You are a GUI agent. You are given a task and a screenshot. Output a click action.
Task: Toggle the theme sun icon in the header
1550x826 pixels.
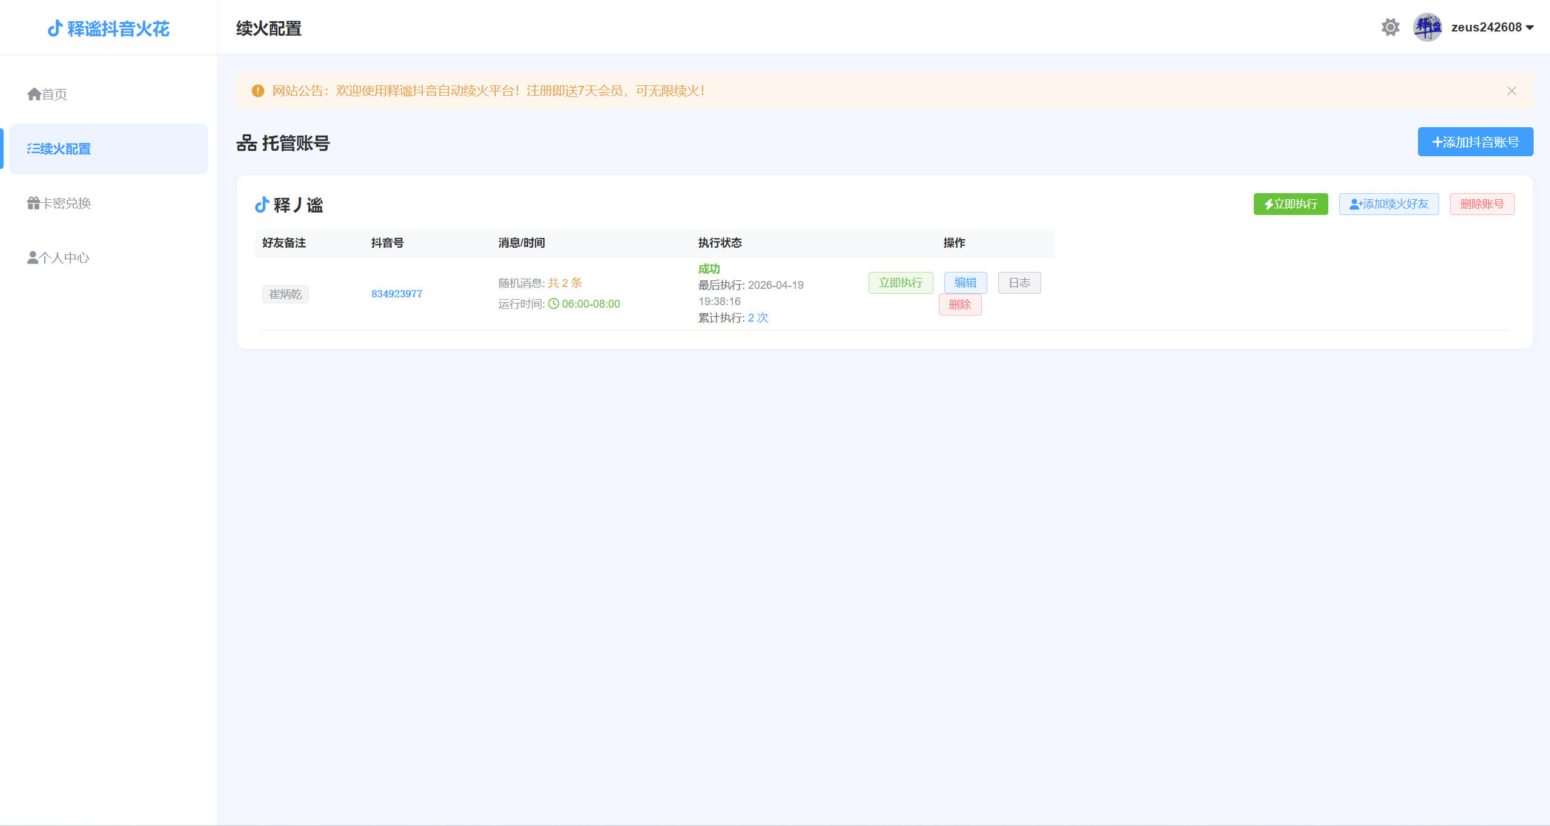pos(1390,27)
